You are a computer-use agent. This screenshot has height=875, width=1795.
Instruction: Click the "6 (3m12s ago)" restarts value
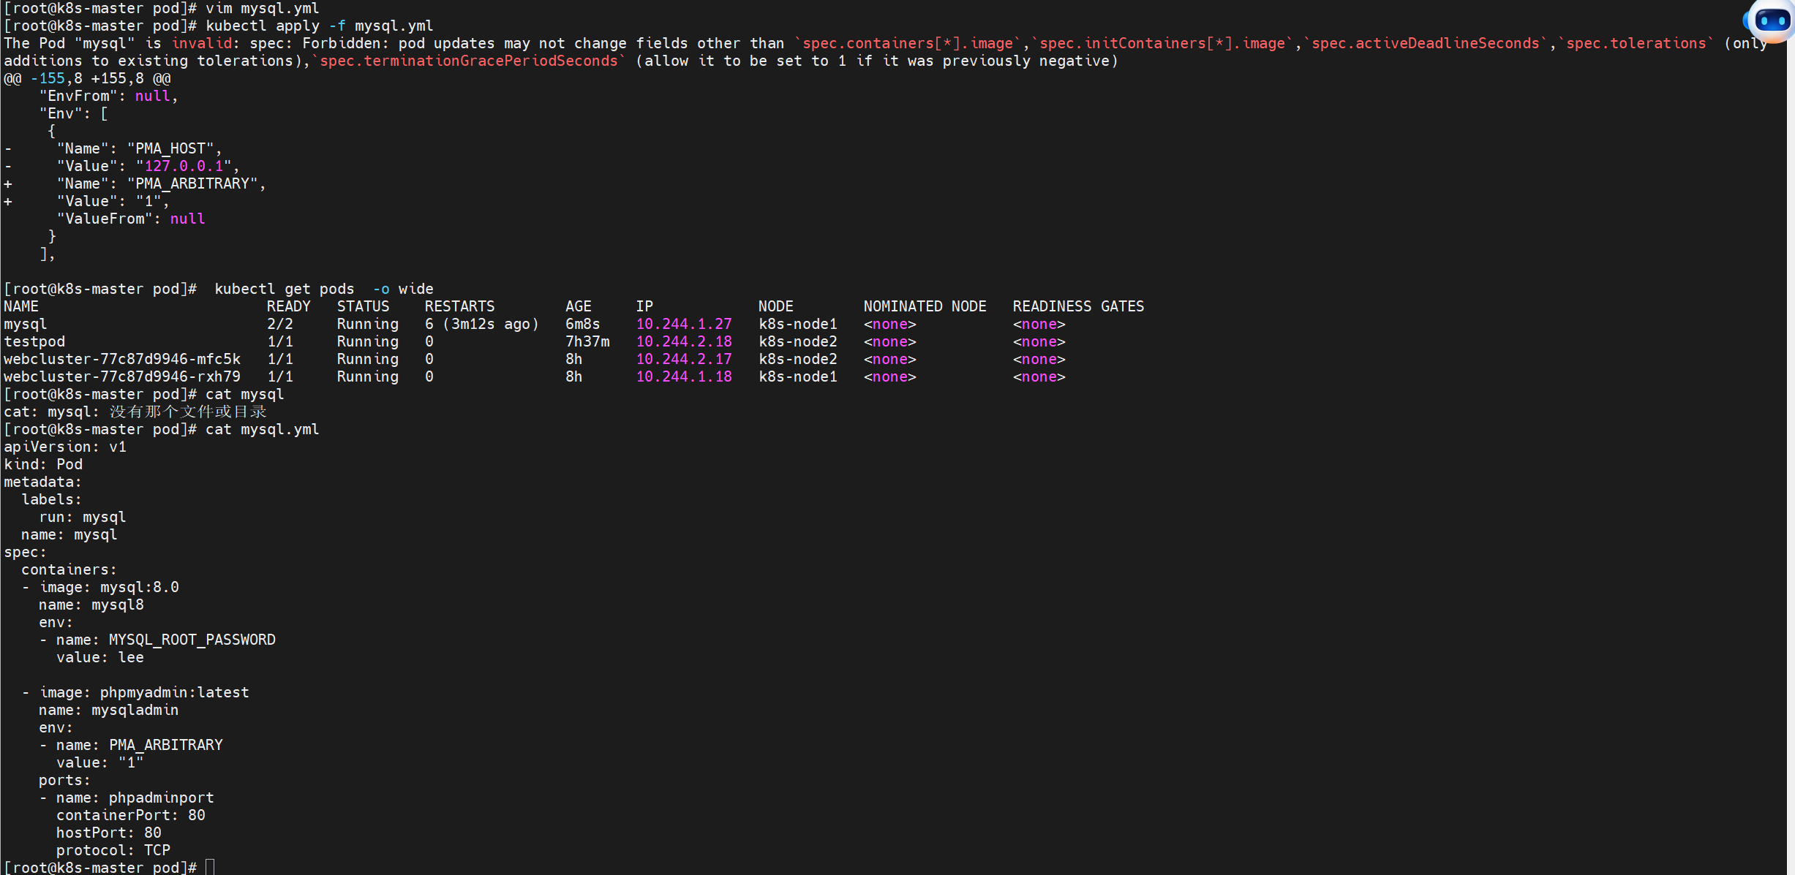(482, 324)
